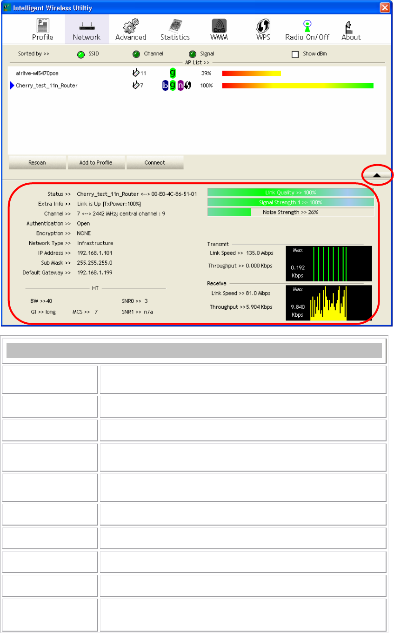Click the Link Quality 100% bar
The width and height of the screenshot is (394, 633).
point(290,192)
